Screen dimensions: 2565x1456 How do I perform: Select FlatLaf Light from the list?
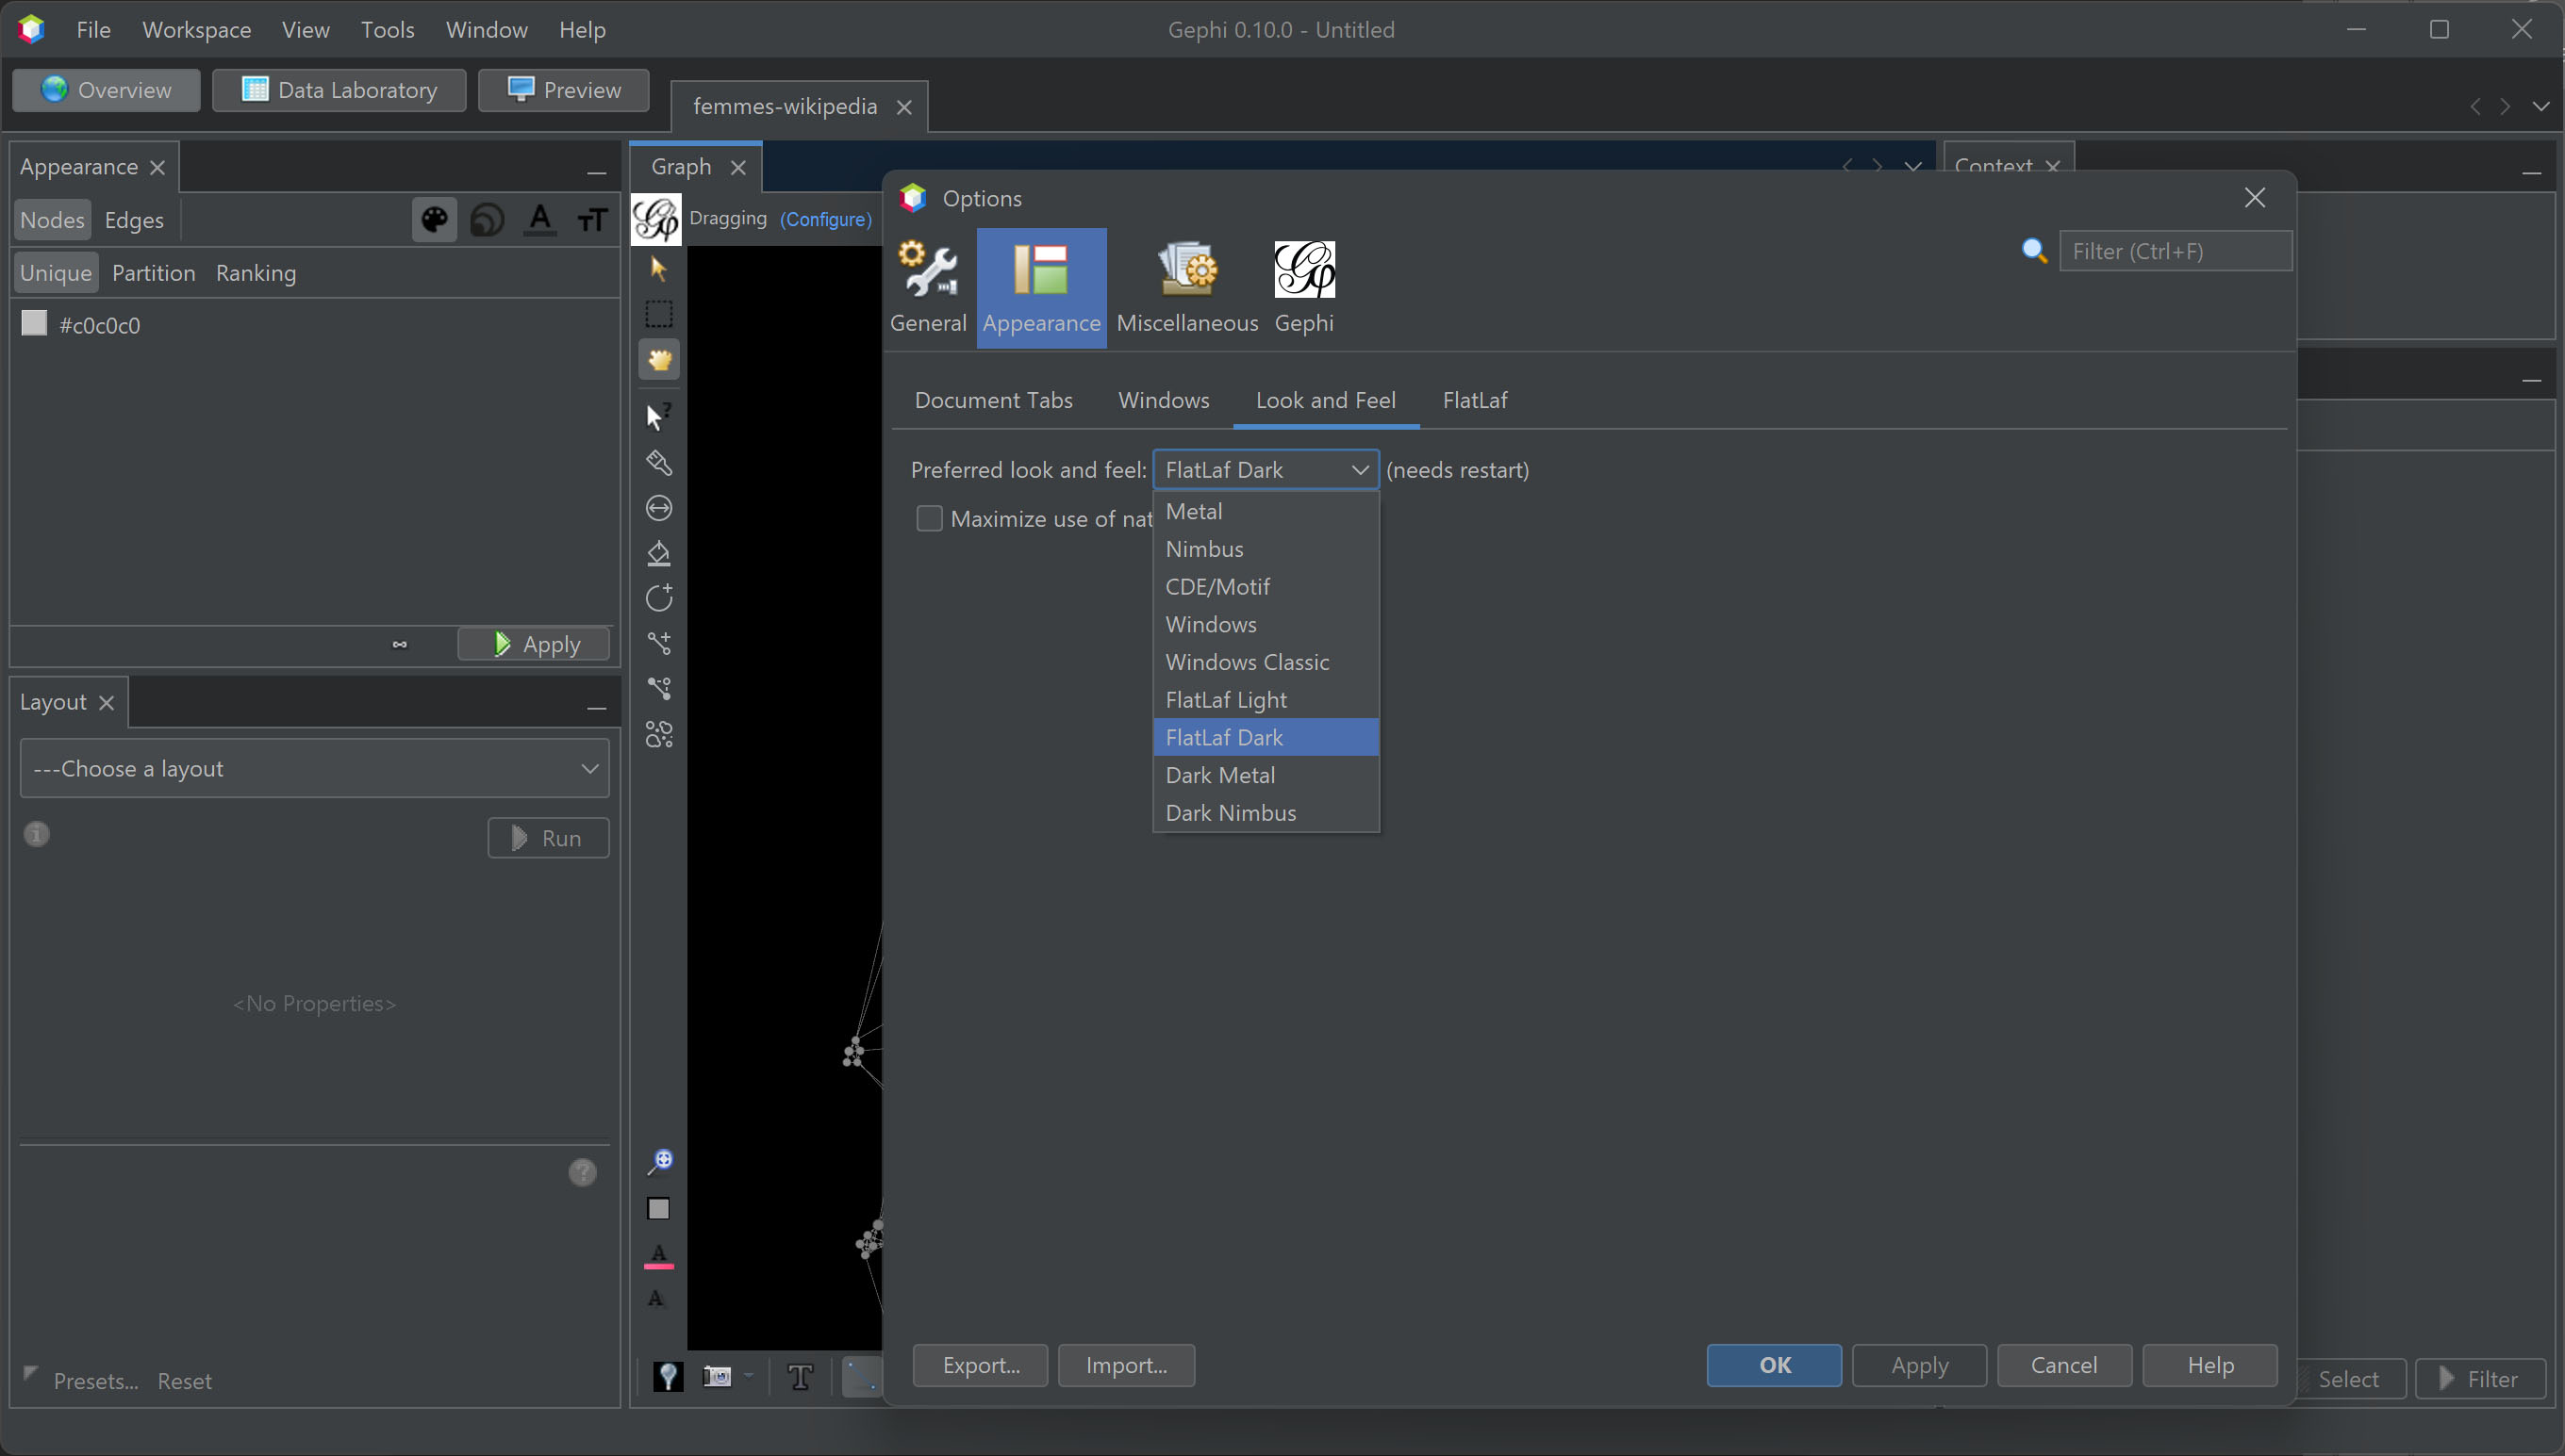click(x=1226, y=699)
